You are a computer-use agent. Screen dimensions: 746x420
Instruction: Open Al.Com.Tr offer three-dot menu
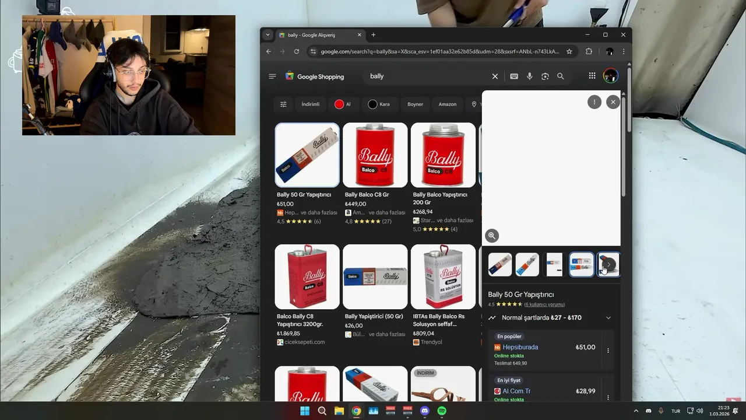(608, 397)
